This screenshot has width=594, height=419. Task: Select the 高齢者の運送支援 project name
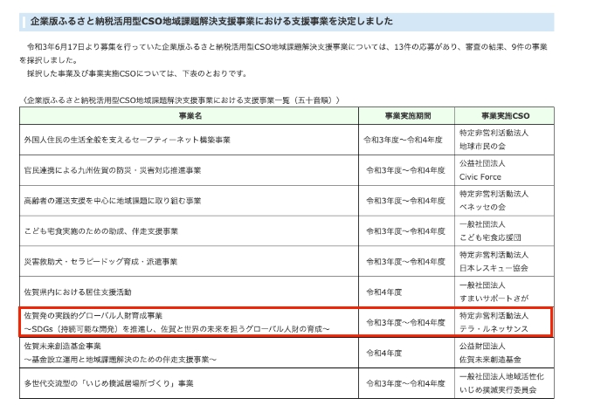pos(114,201)
